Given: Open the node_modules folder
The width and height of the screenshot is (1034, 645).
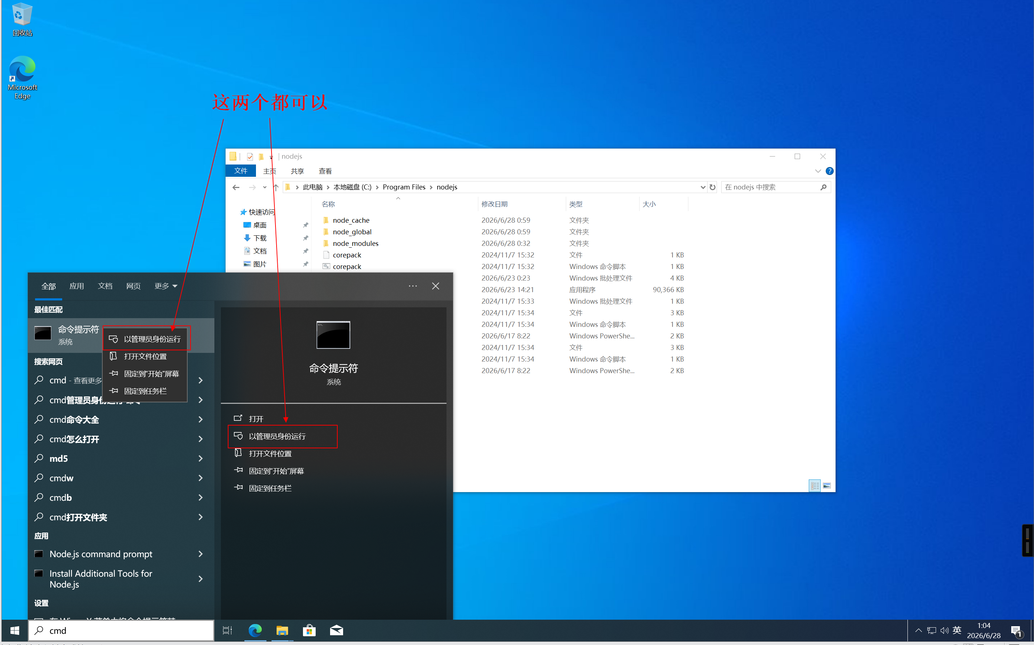Looking at the screenshot, I should [355, 244].
